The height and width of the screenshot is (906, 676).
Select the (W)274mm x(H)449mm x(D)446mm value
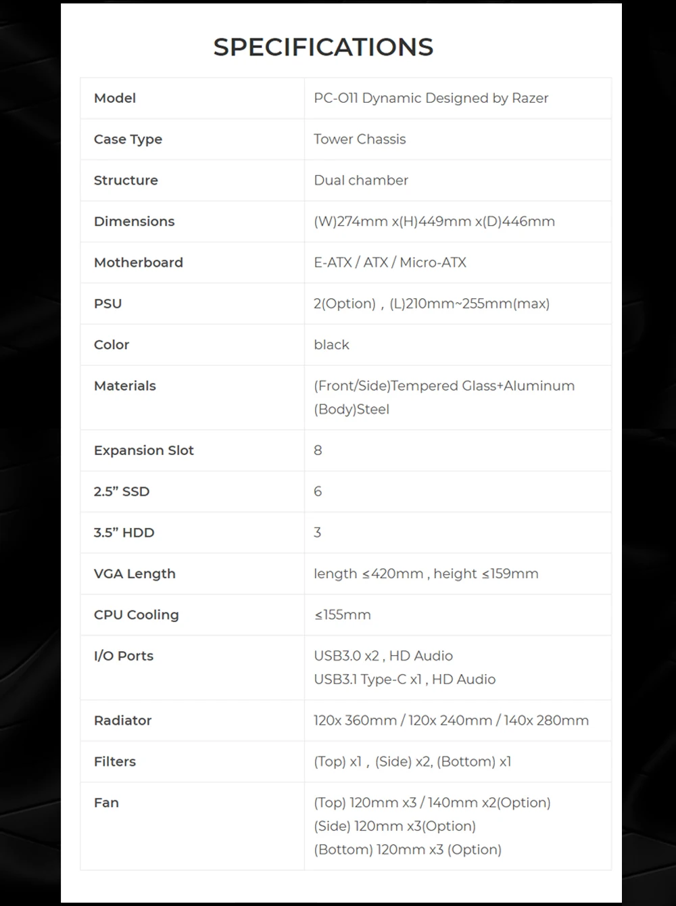[434, 222]
